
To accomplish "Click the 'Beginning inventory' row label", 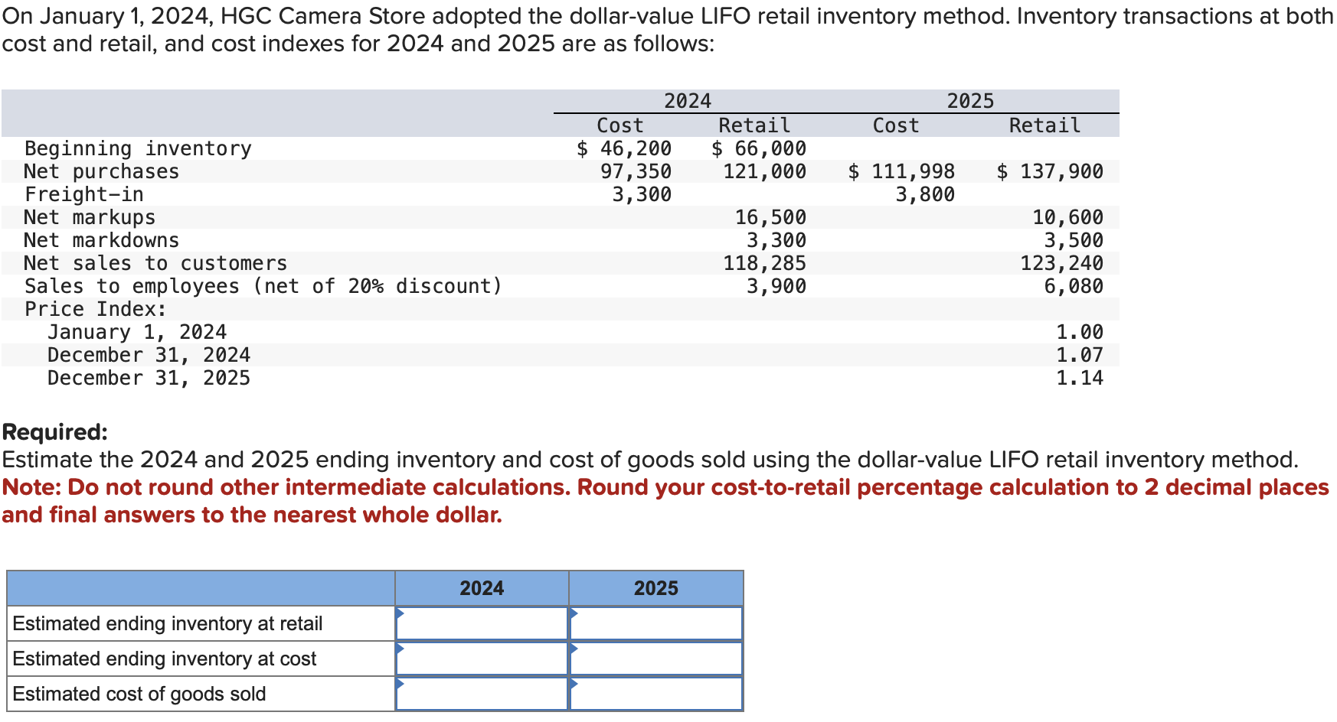I will [138, 148].
